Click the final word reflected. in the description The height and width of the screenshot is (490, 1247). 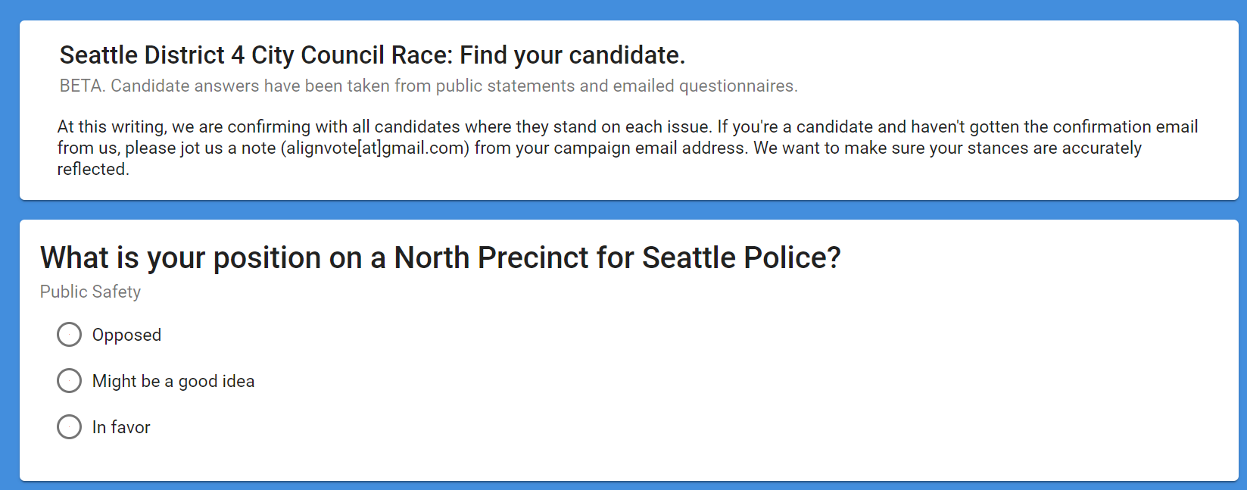(x=93, y=170)
